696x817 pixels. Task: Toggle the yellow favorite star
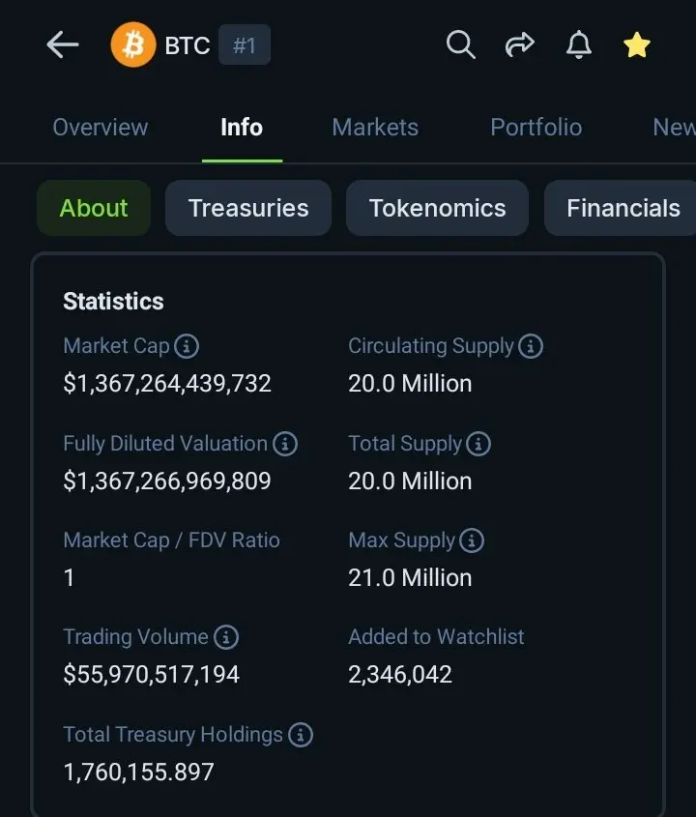tap(637, 44)
